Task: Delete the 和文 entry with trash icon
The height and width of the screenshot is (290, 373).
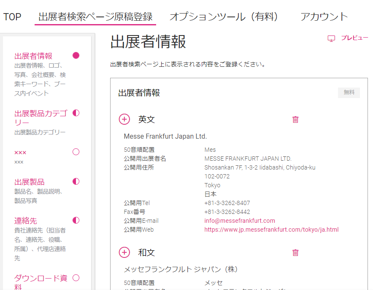Action: [295, 252]
